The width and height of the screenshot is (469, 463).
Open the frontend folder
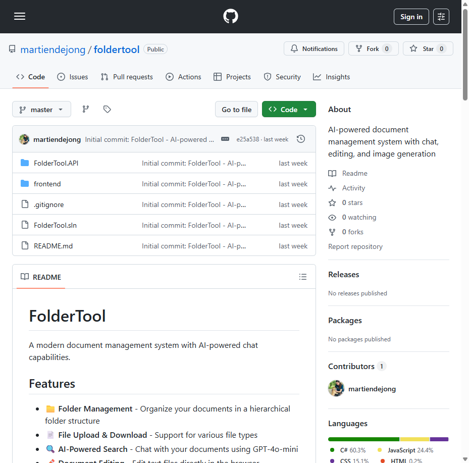(47, 184)
